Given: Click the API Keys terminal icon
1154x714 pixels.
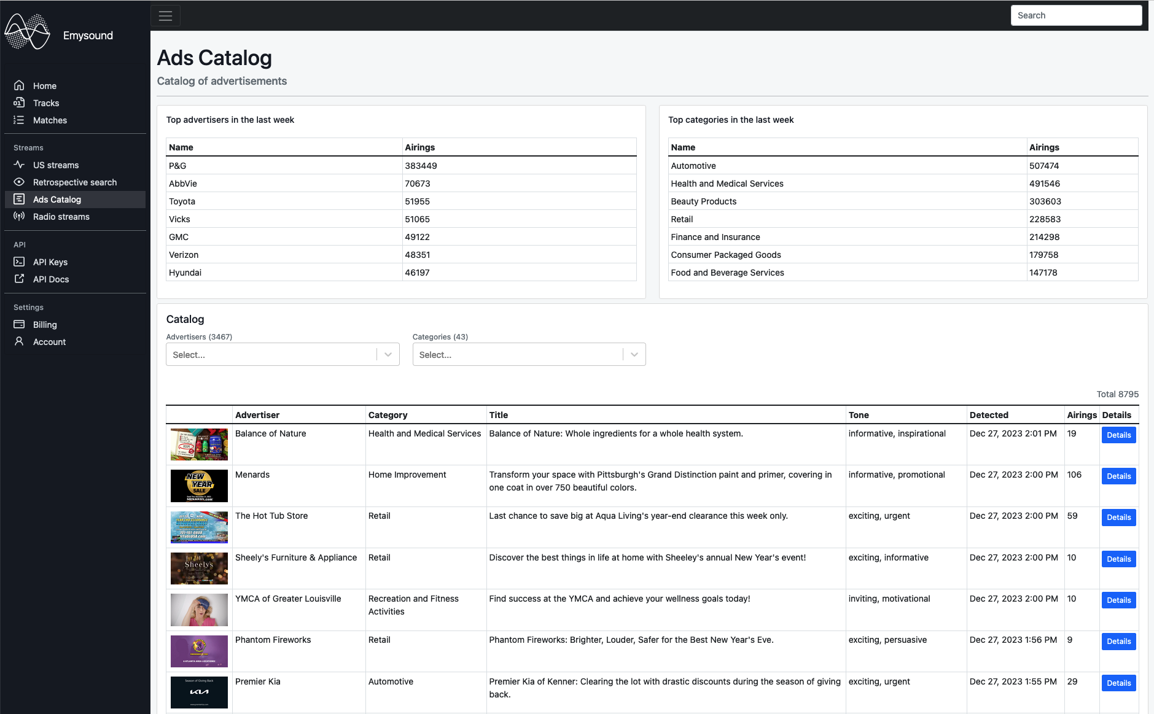Looking at the screenshot, I should click(19, 262).
